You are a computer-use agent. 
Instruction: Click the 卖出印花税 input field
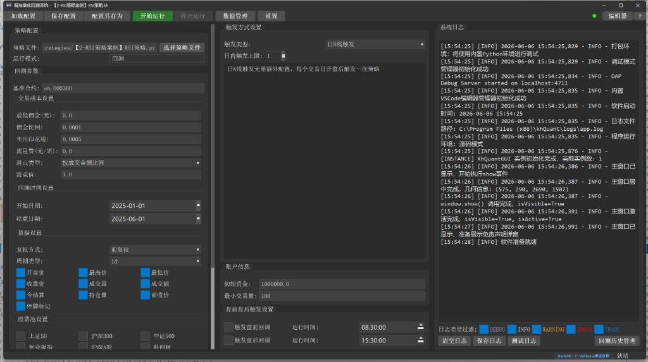click(x=131, y=139)
